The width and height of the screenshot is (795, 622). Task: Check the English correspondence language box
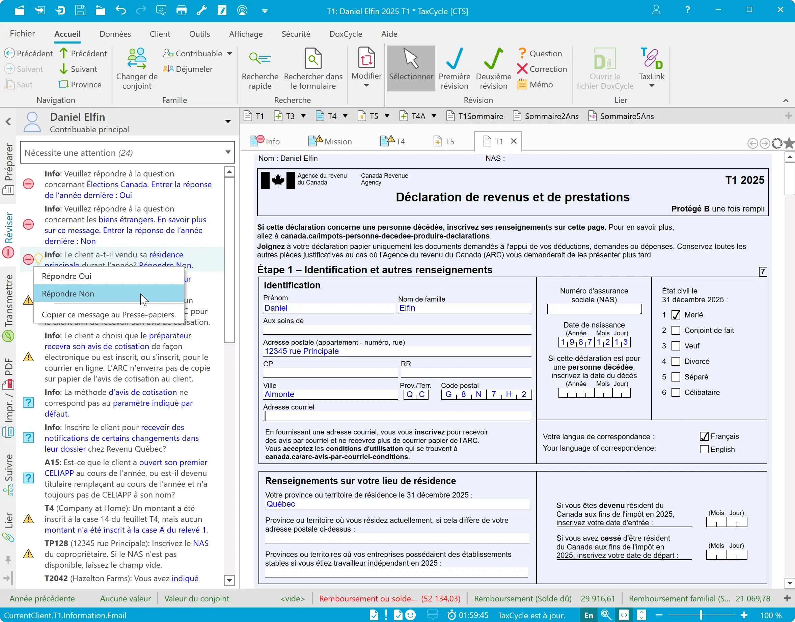point(704,449)
